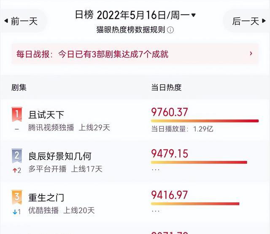Tap the gold rank 3 badge
Viewport: 270px width, 234px height.
pos(17,197)
